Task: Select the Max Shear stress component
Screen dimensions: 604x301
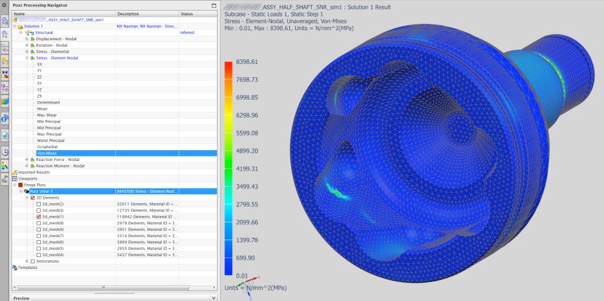Action: [45, 115]
